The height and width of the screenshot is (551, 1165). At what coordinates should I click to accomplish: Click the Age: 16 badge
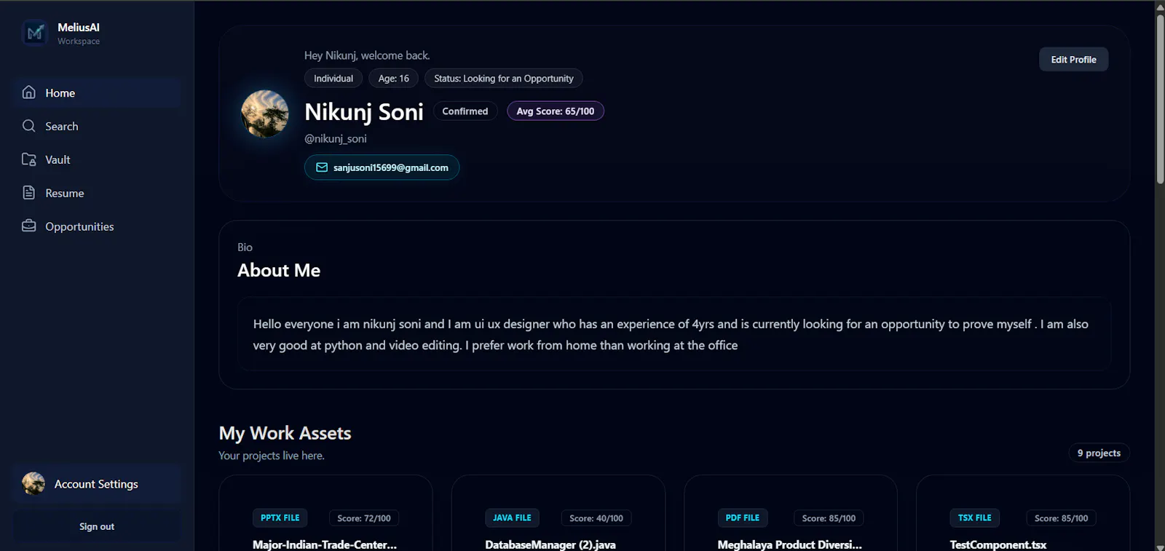(x=393, y=79)
